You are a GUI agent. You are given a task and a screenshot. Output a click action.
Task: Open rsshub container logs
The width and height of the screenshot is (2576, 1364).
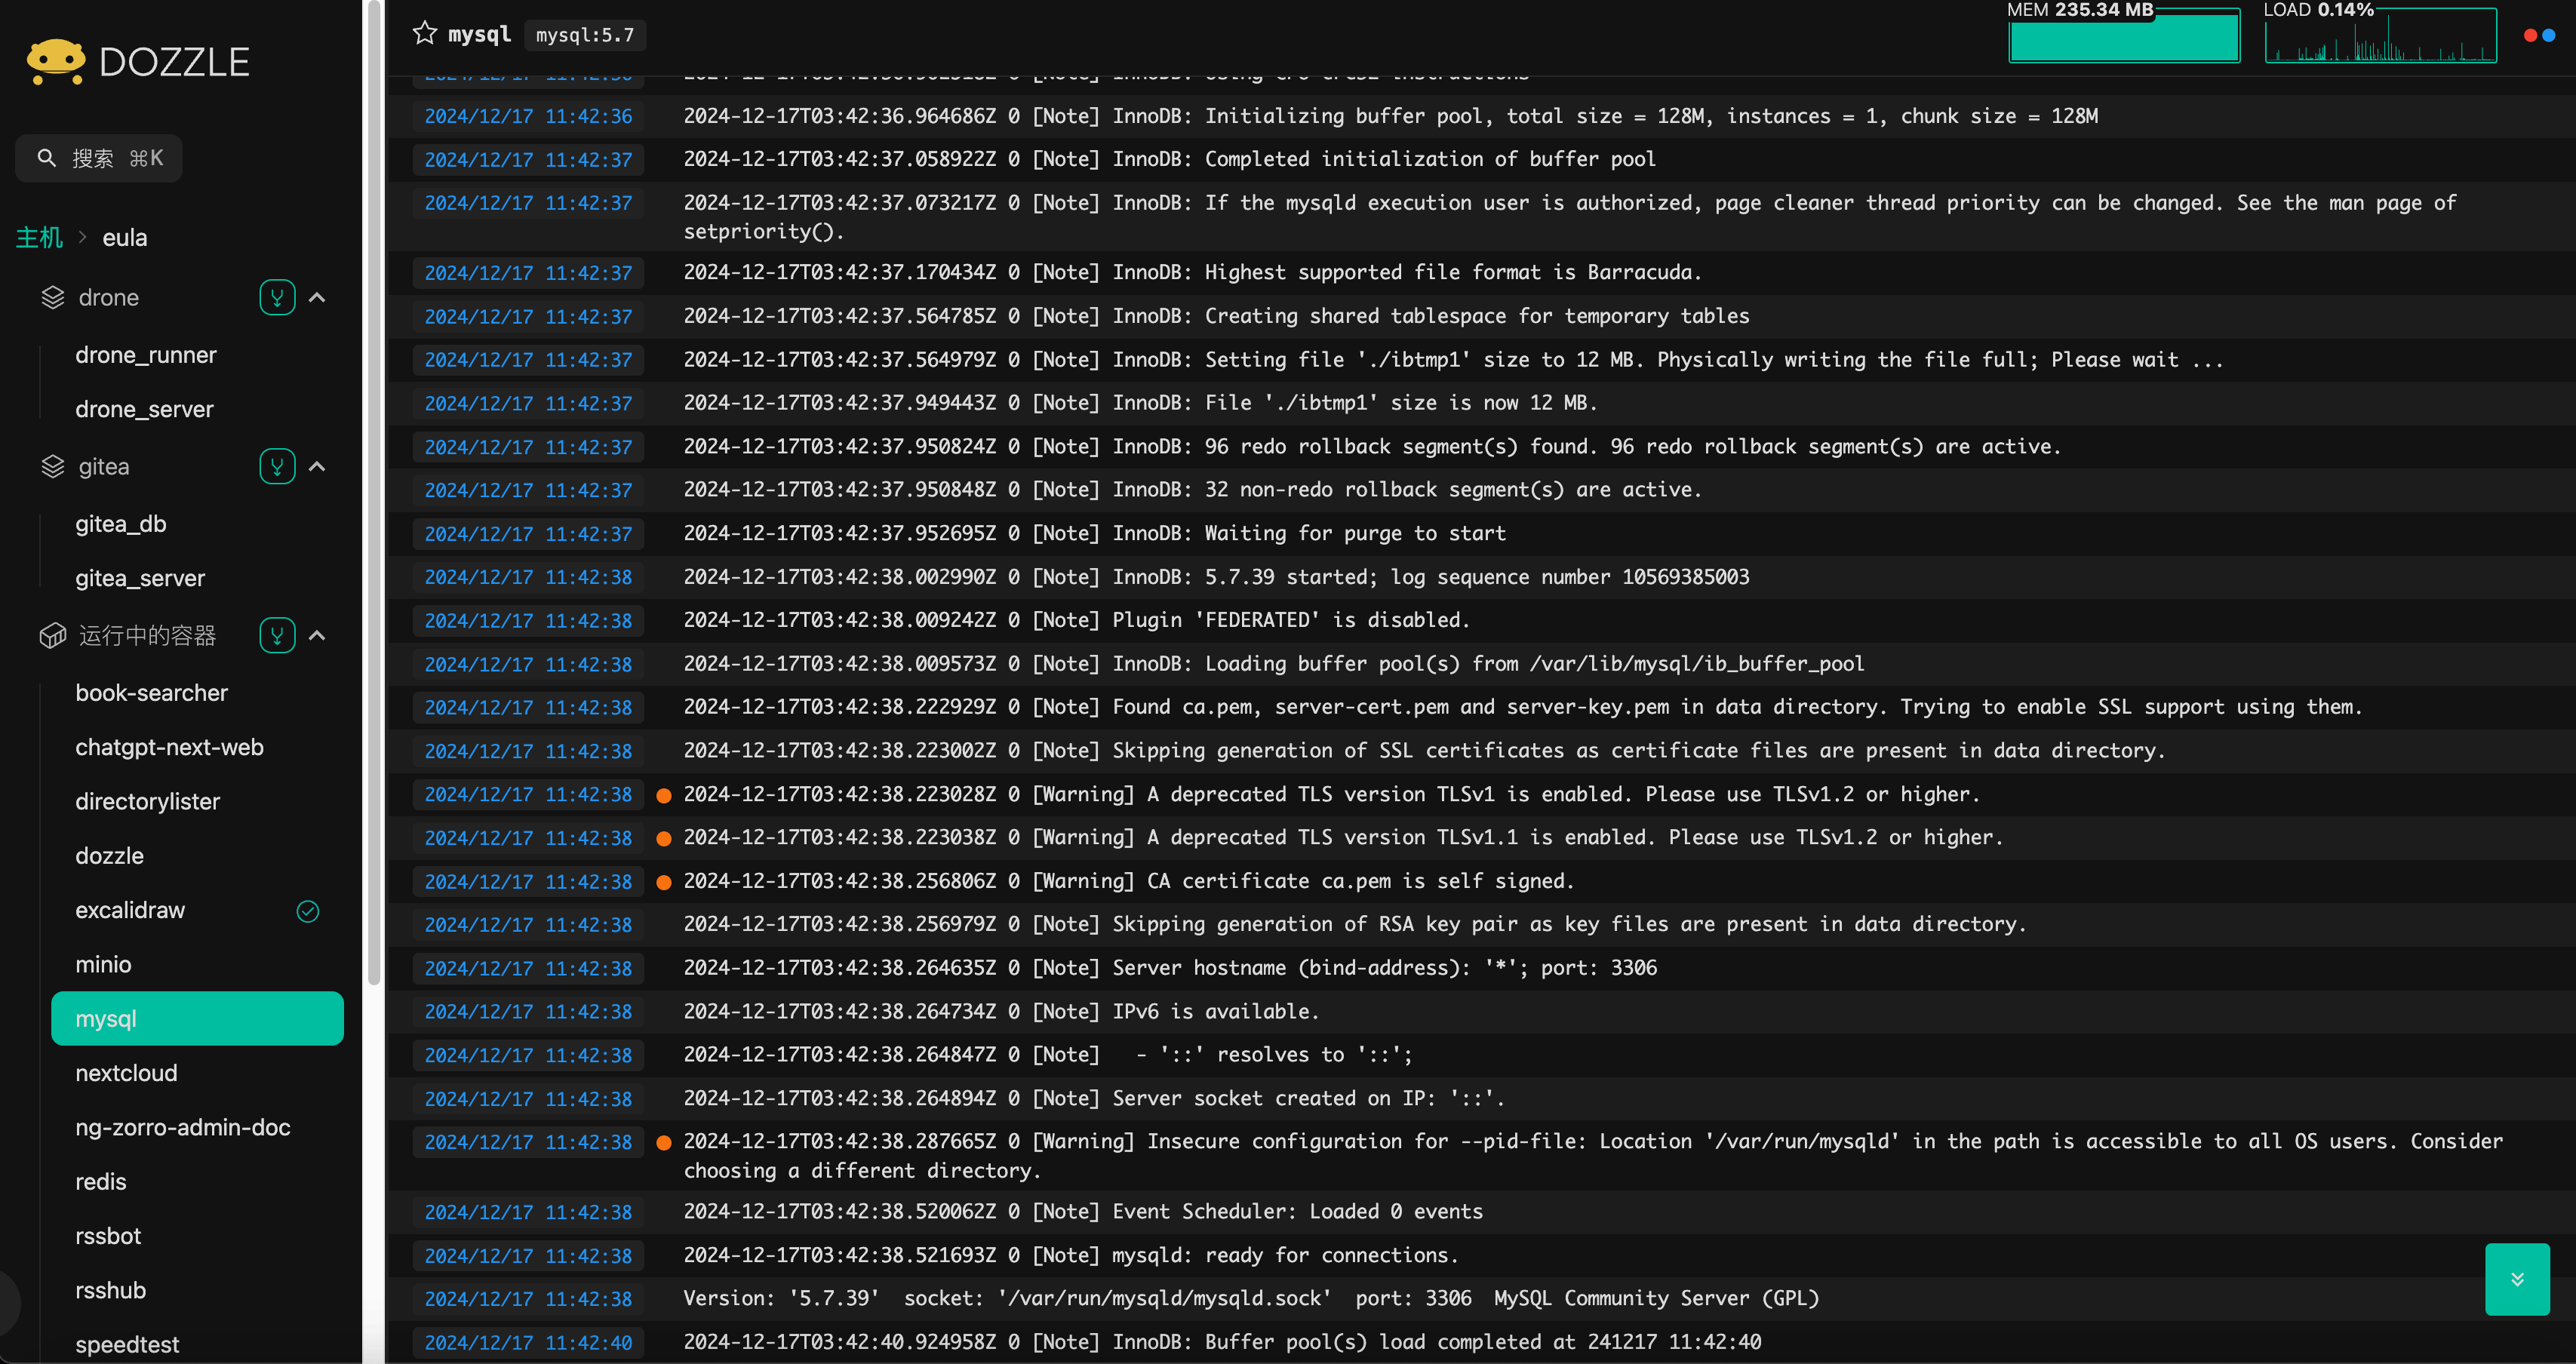pyautogui.click(x=110, y=1291)
